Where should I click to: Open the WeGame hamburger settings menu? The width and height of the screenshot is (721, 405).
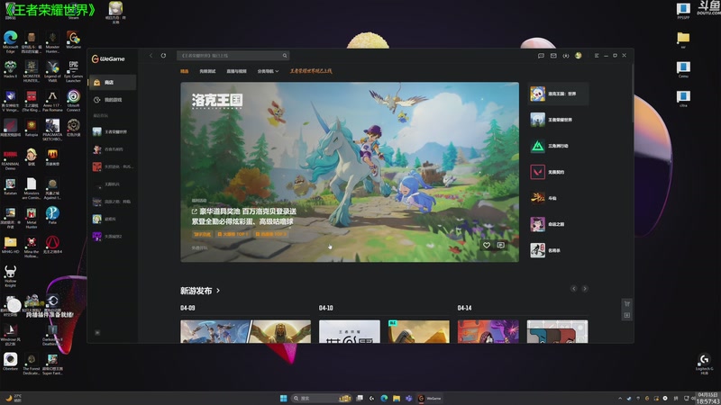click(x=597, y=56)
